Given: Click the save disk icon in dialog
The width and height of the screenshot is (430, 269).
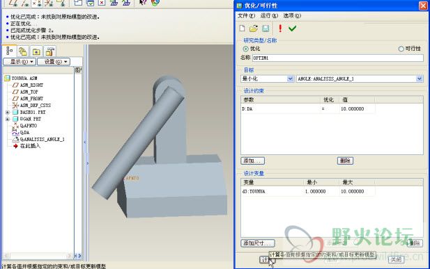Looking at the screenshot, I should point(266,28).
